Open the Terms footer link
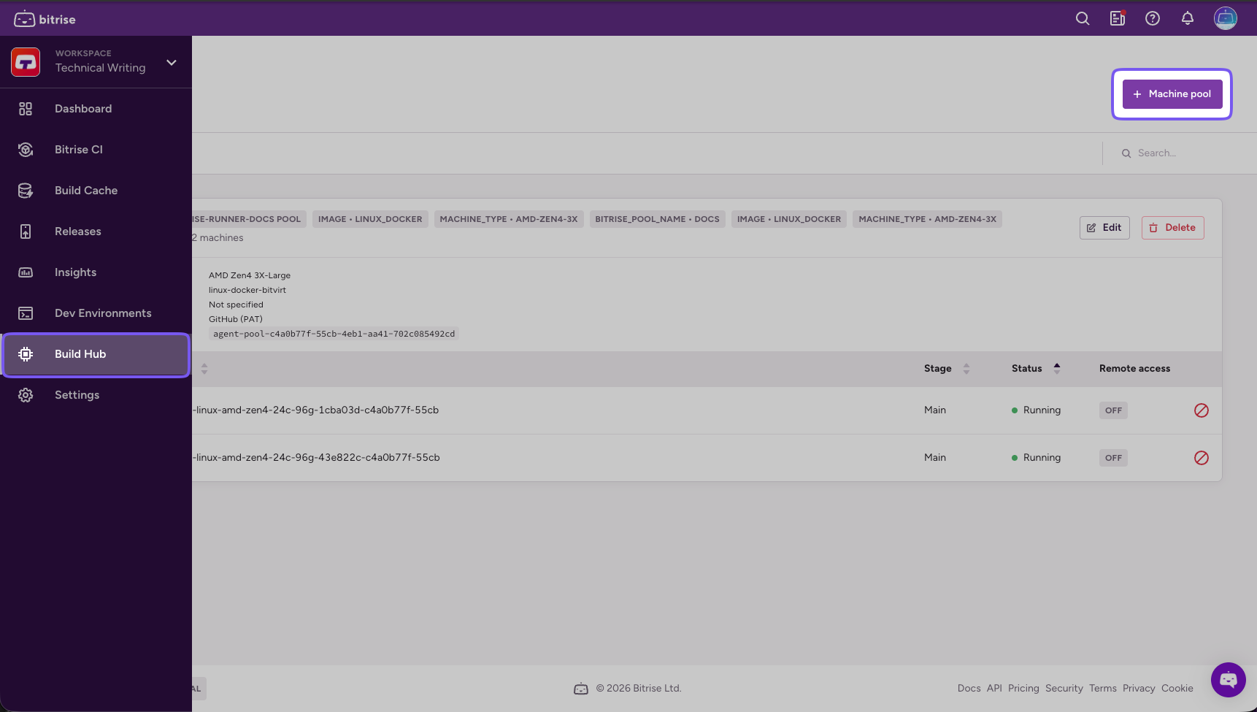The width and height of the screenshot is (1257, 712). click(1102, 689)
